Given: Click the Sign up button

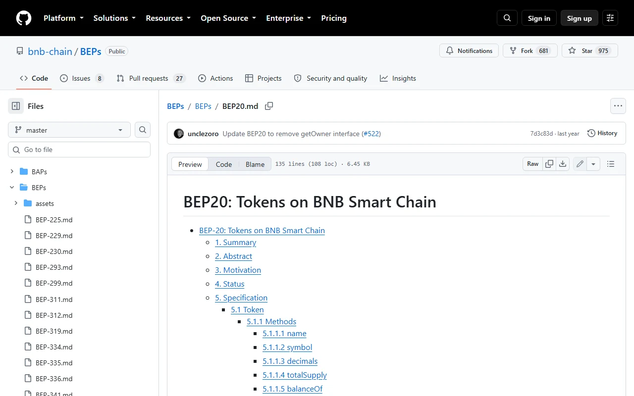Looking at the screenshot, I should (580, 18).
